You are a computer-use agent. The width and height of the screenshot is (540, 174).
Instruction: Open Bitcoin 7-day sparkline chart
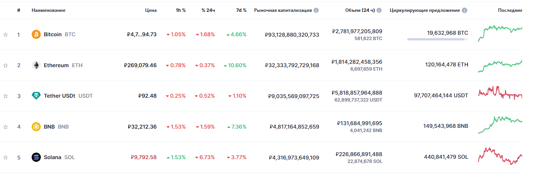click(x=500, y=33)
